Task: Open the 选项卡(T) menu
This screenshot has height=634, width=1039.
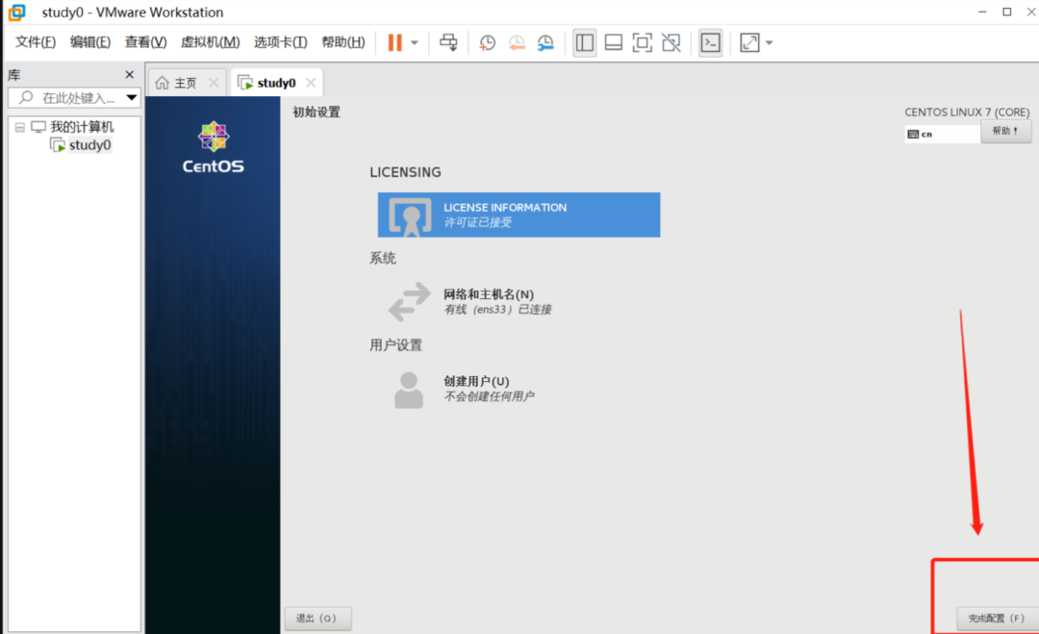Action: coord(280,42)
